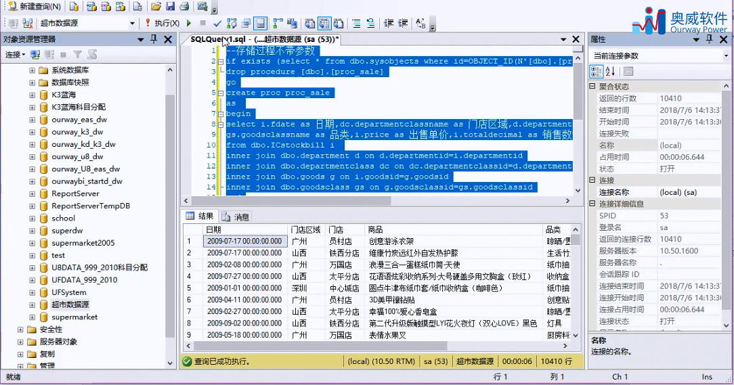This screenshot has height=385, width=734.
Task: Click the green debug play icon
Action: pyautogui.click(x=189, y=23)
